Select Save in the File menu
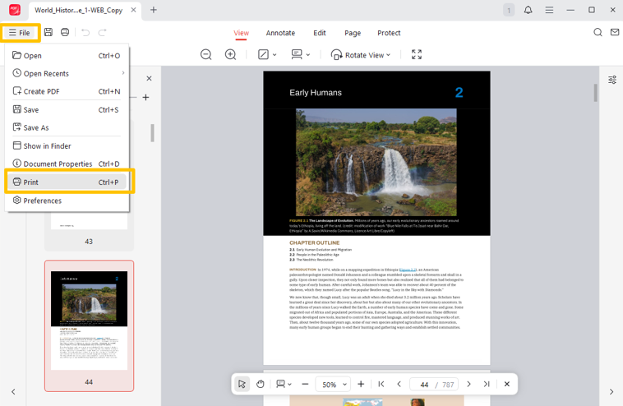Image resolution: width=623 pixels, height=406 pixels. [x=67, y=109]
